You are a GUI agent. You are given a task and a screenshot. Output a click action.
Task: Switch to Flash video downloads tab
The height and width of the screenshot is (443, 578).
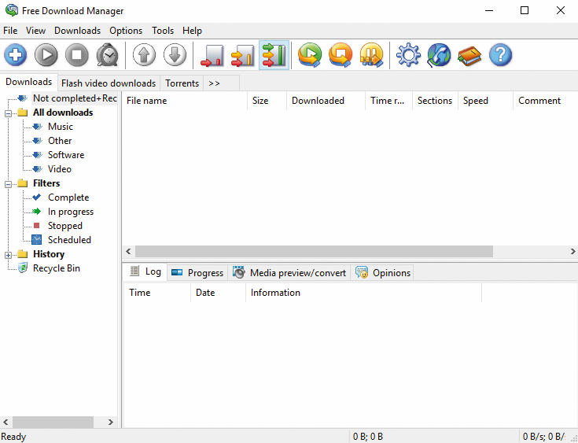point(109,83)
